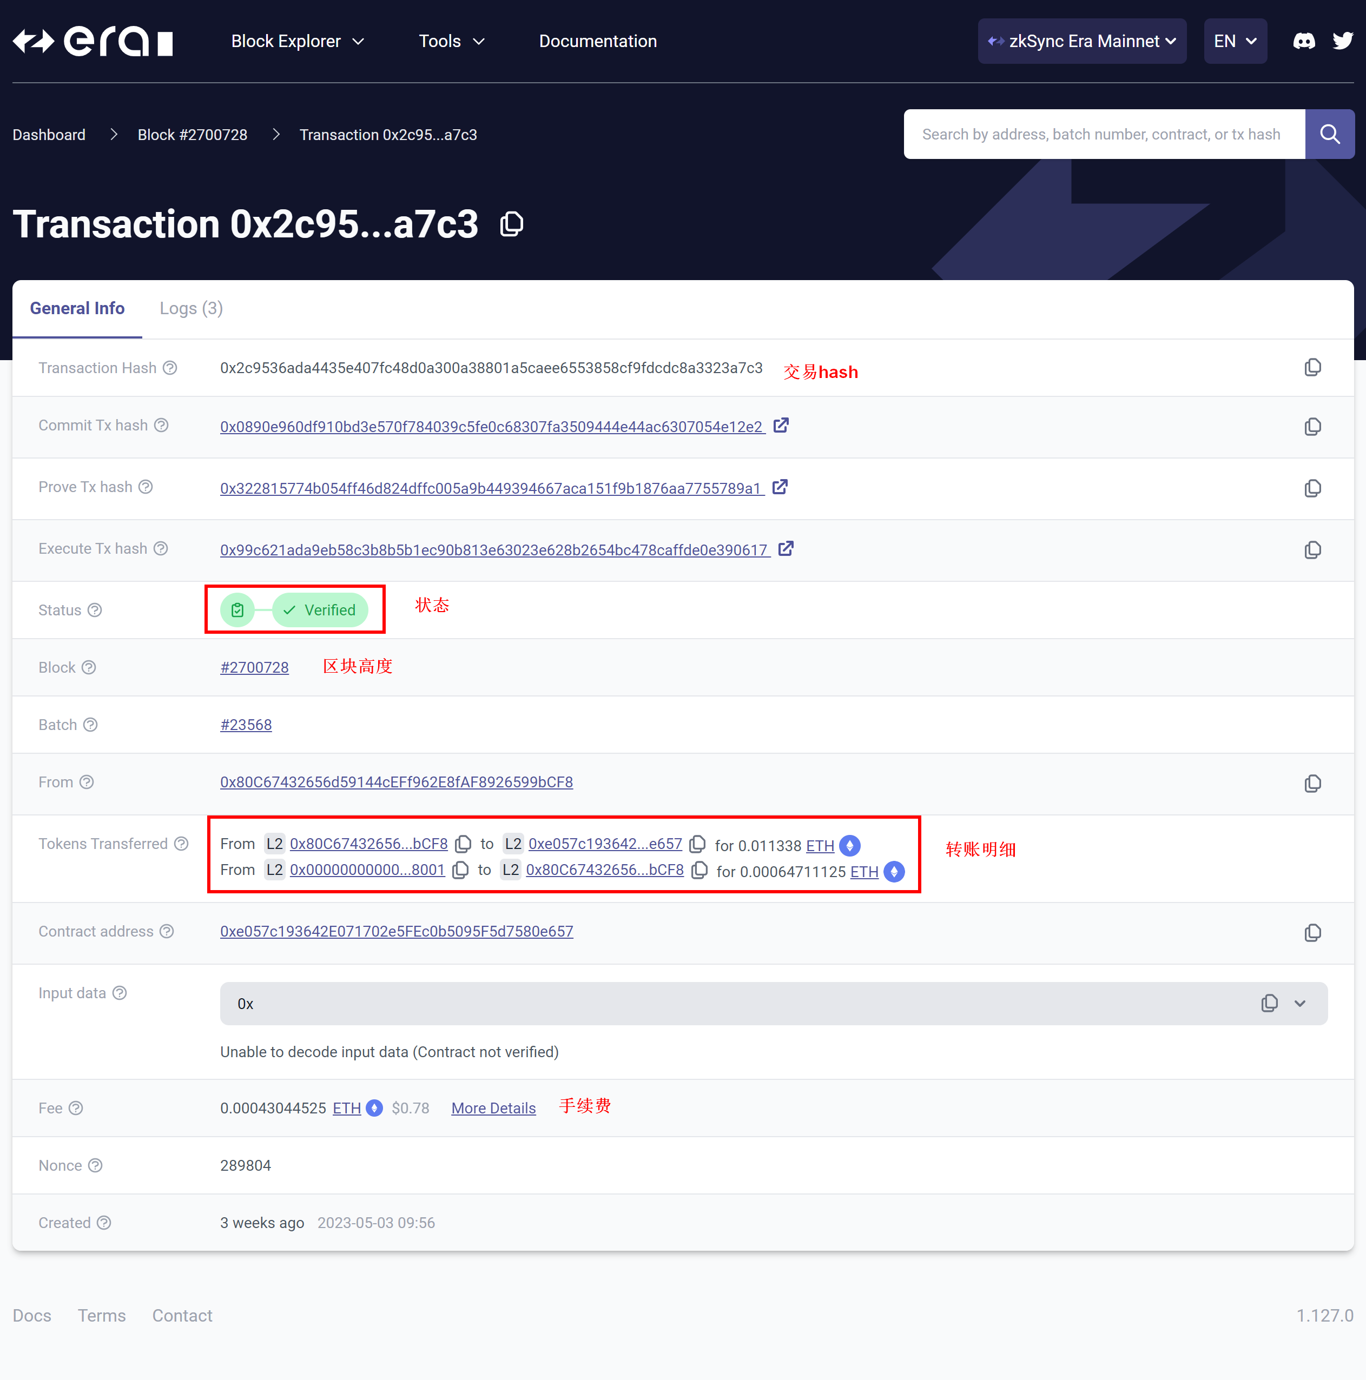Image resolution: width=1366 pixels, height=1380 pixels.
Task: Click the Verified status badge
Action: (320, 611)
